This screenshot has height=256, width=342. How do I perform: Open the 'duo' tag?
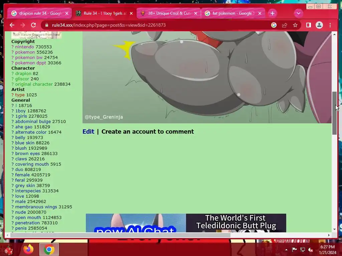tap(19, 170)
